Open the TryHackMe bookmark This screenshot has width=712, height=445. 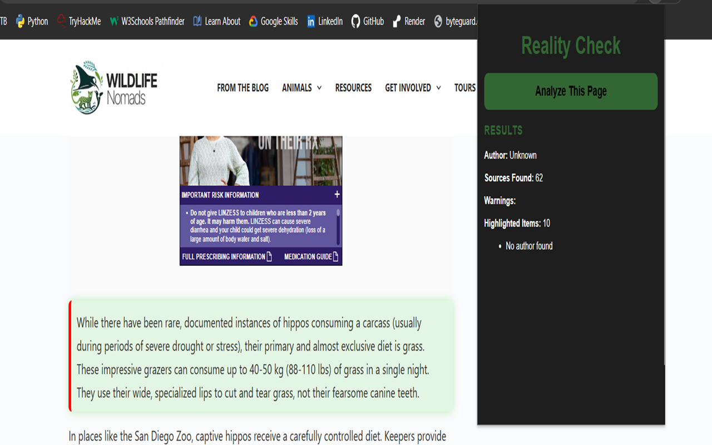(x=79, y=21)
